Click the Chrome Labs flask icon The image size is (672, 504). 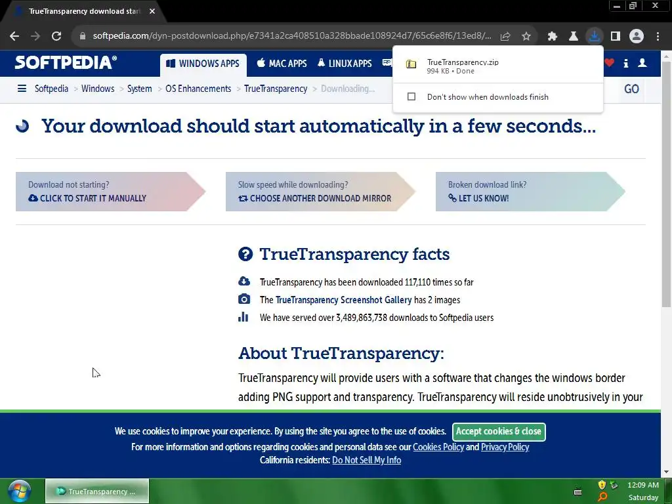574,37
